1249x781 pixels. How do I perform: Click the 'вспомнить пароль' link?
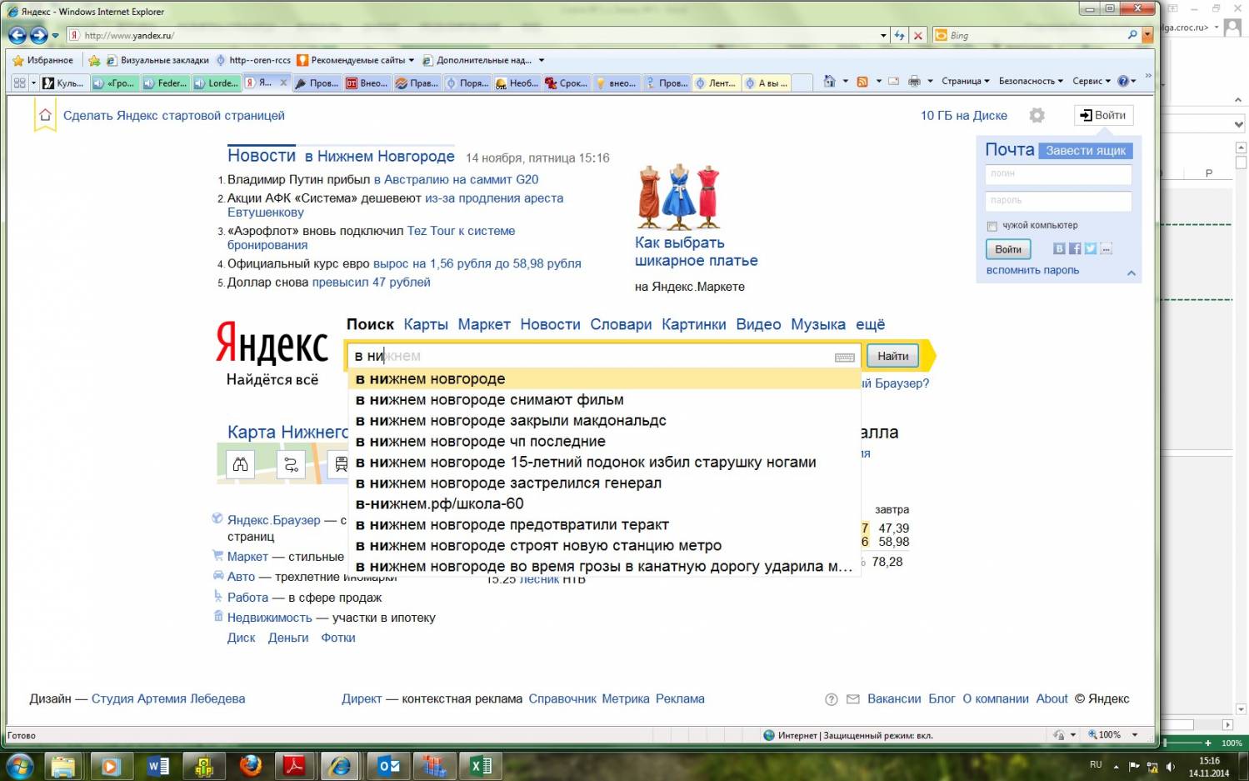1032,270
